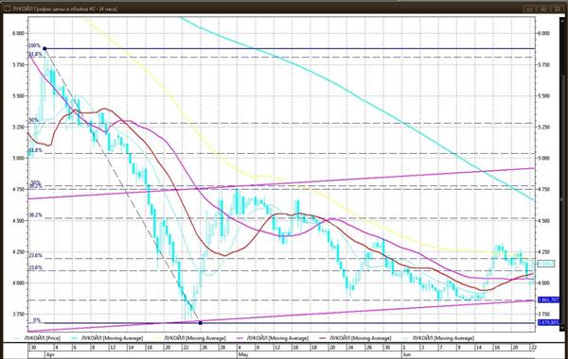Click 4 000 on the left price axis
Viewport: 568px width, 359px height.
pyautogui.click(x=18, y=282)
